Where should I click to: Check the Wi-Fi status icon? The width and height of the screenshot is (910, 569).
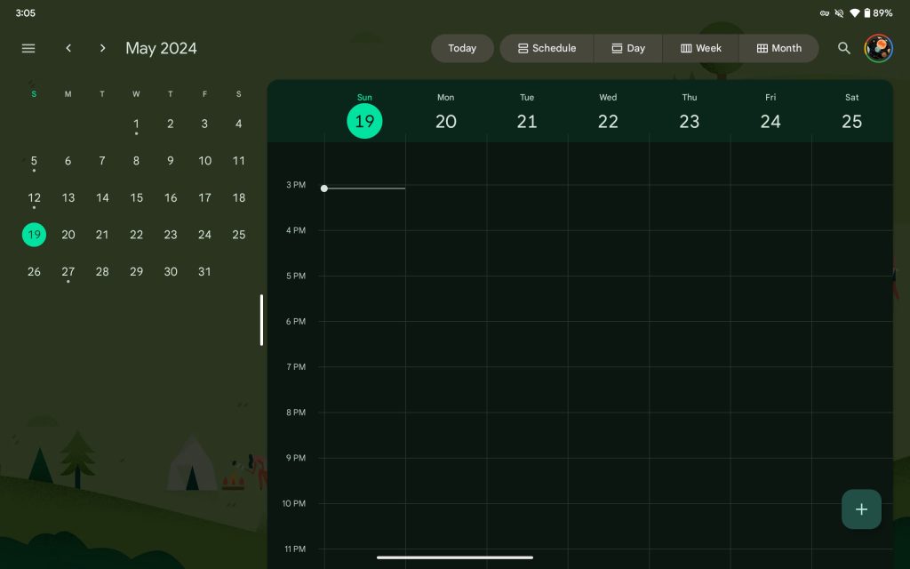(x=854, y=13)
